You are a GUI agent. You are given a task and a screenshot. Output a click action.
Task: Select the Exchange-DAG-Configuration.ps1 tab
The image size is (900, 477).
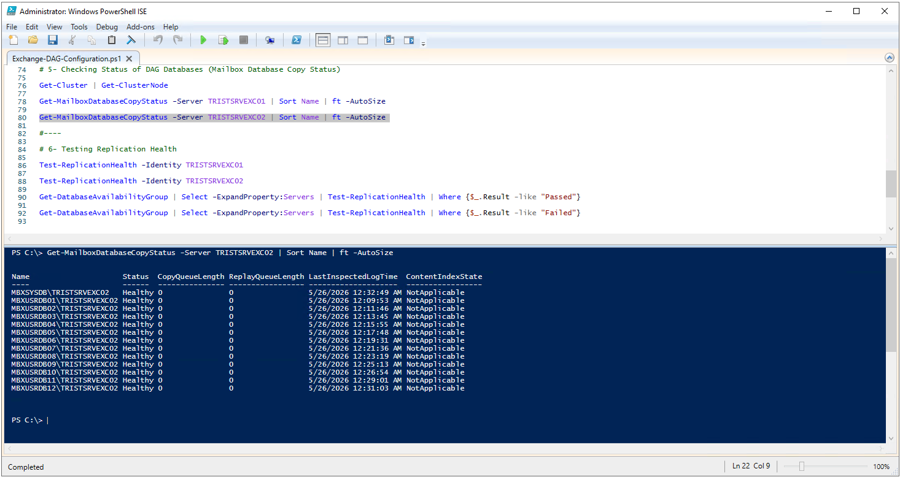[x=67, y=59]
